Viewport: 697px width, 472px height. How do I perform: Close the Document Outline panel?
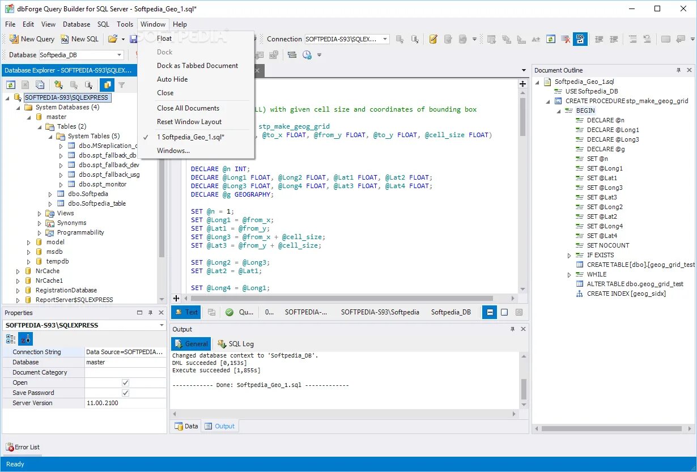point(690,70)
